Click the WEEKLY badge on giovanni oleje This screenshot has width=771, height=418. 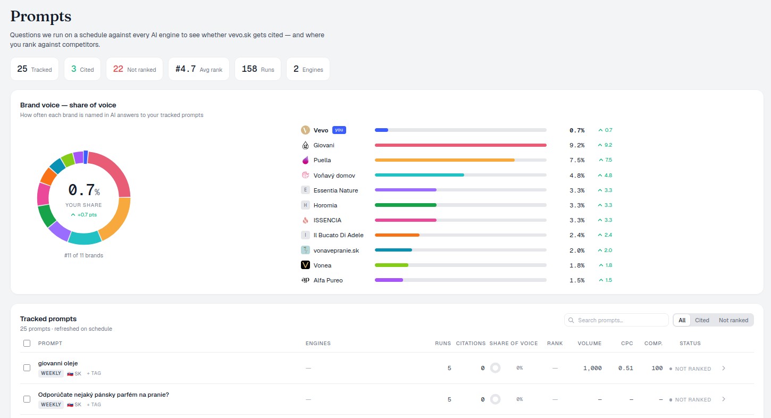coord(51,374)
